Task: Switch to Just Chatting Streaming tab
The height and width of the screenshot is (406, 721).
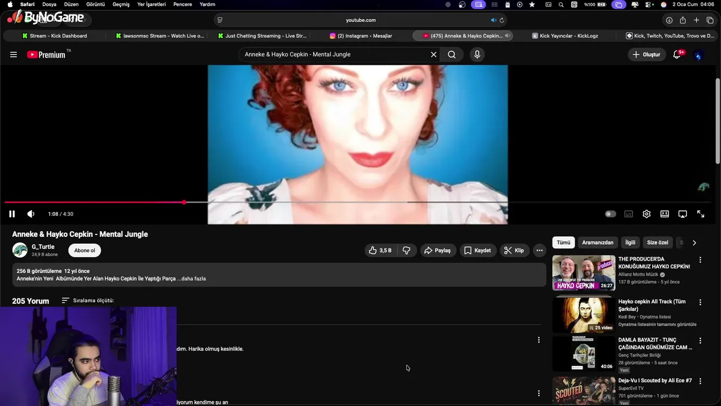Action: [x=262, y=36]
